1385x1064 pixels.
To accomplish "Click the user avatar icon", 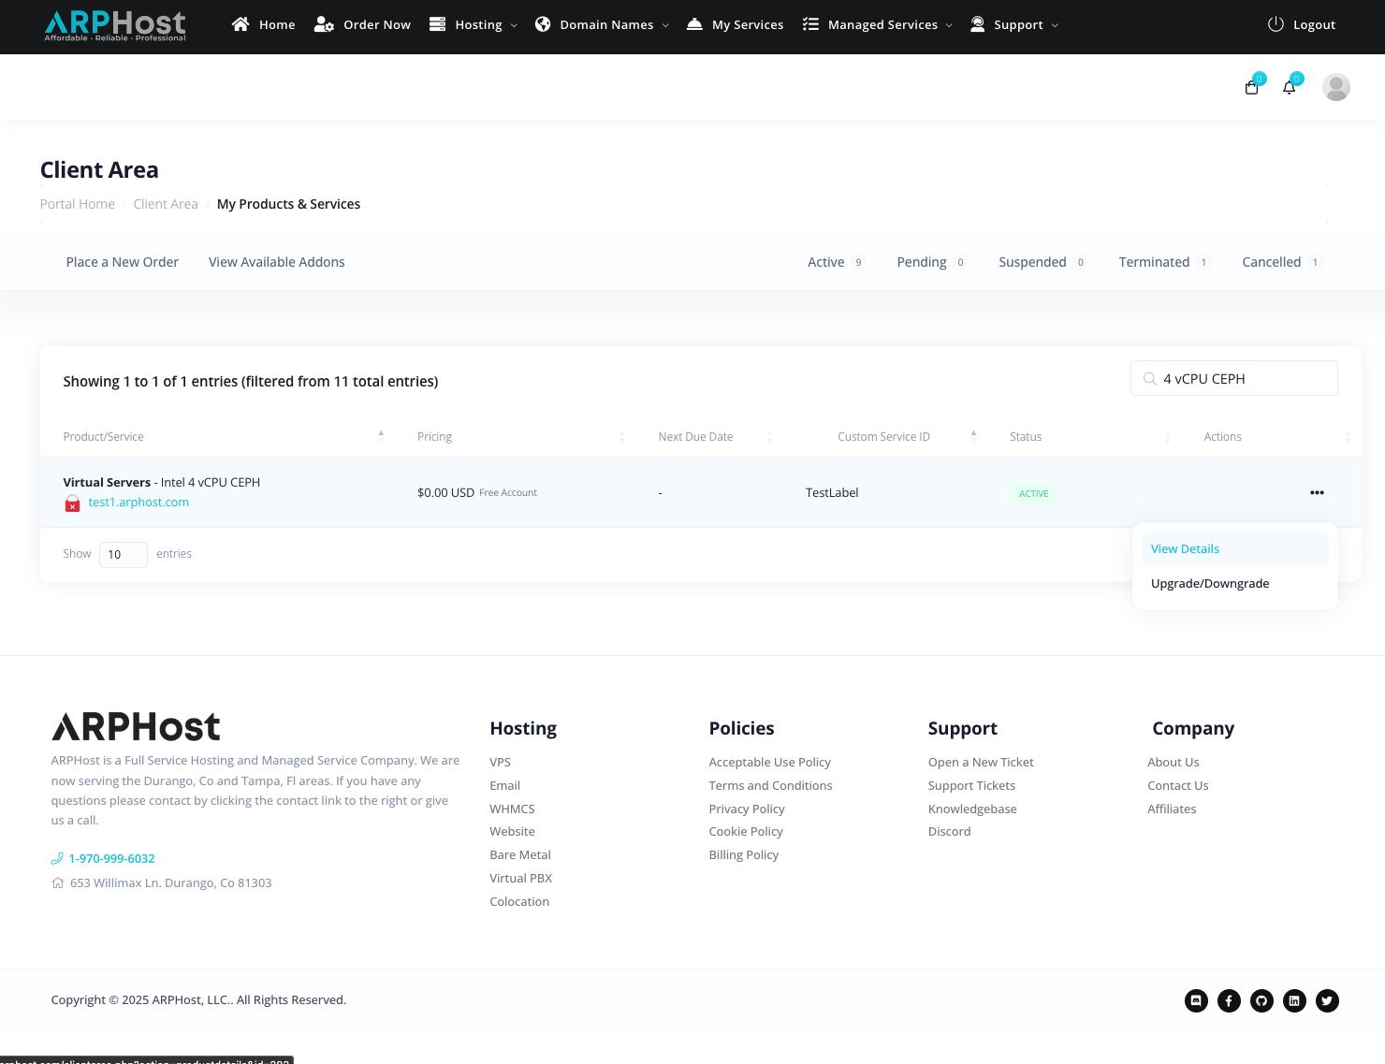I will tap(1335, 87).
